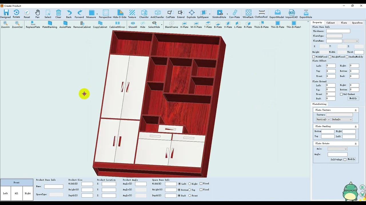Image resolution: width=366 pixels, height=205 pixels.
Task: Enable the HeightFixed checkbox
Action: [330, 57]
